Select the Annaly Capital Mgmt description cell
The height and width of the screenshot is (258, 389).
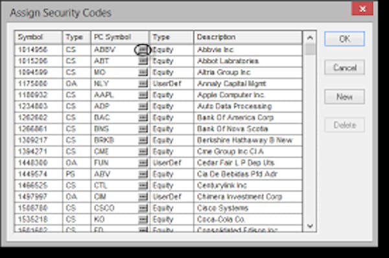(248, 84)
